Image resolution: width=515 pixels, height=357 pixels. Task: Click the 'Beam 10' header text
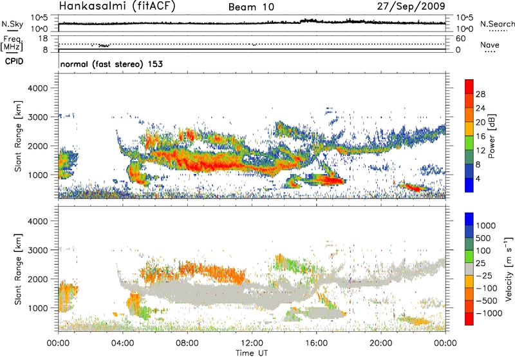click(251, 7)
